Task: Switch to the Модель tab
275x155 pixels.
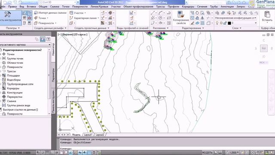Action: coord(76,135)
